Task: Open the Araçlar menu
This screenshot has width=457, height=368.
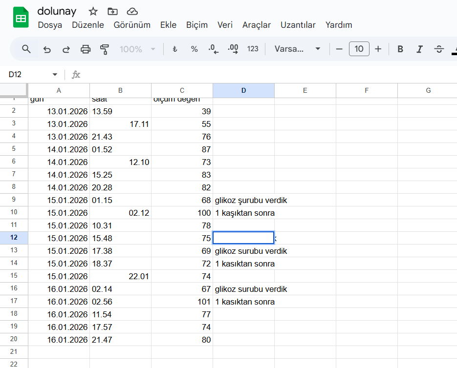Action: pos(257,25)
